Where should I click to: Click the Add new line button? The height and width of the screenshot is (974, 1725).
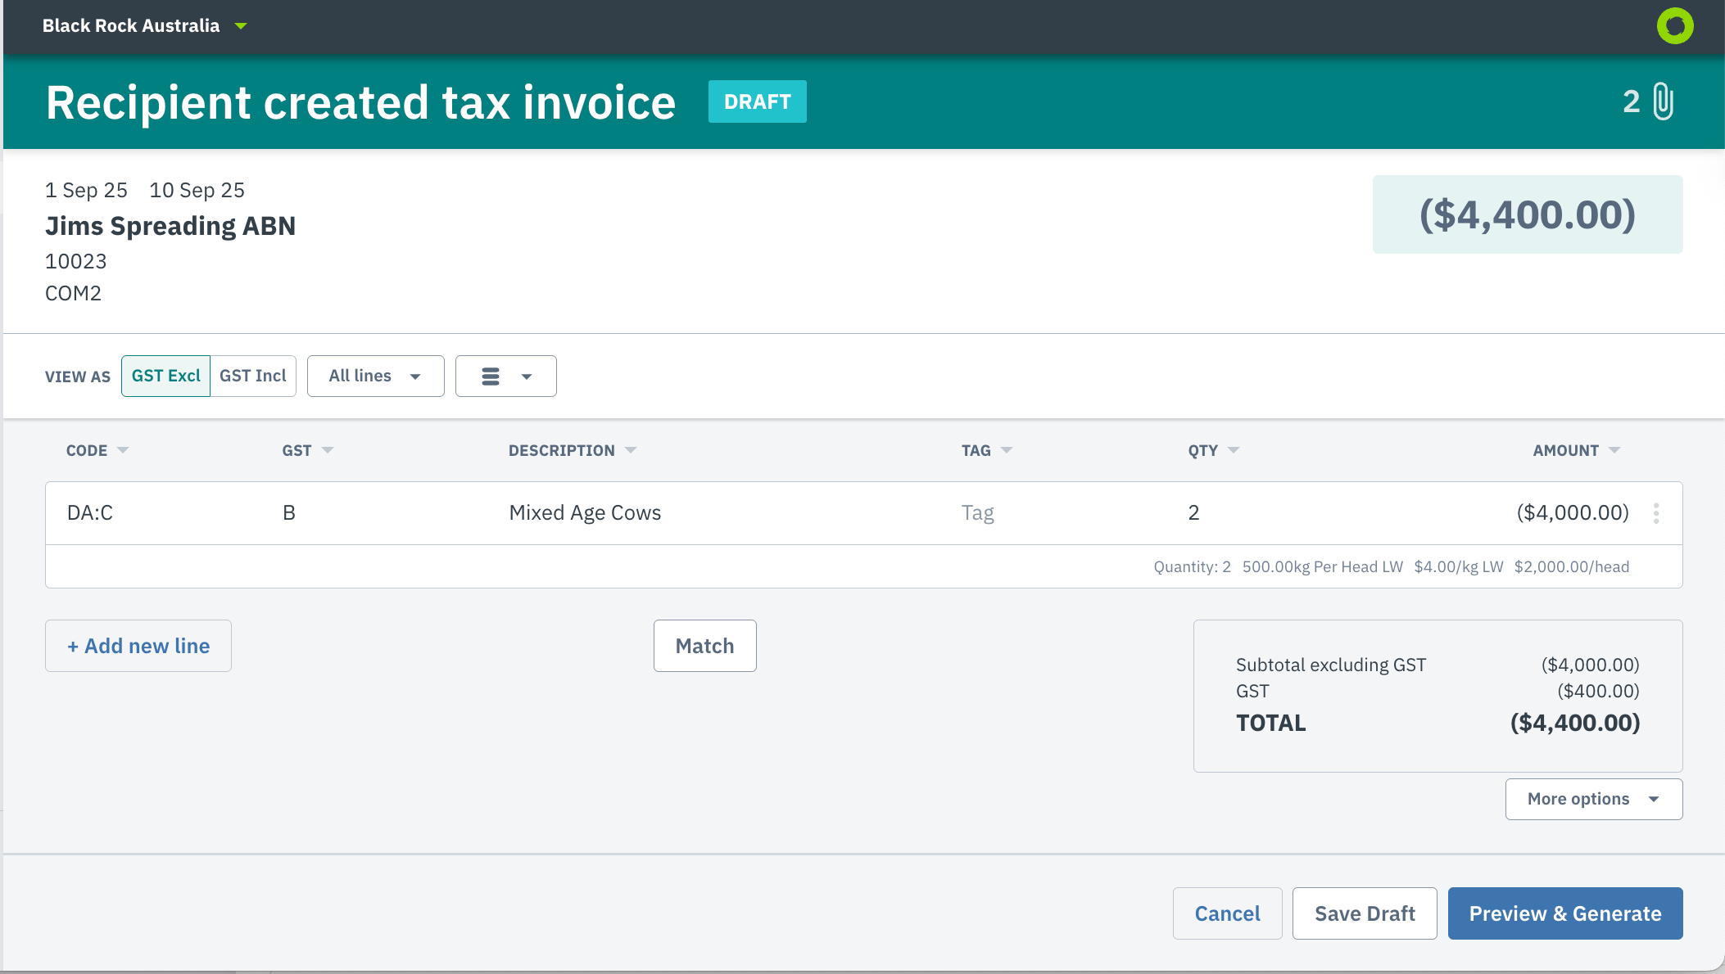point(138,646)
